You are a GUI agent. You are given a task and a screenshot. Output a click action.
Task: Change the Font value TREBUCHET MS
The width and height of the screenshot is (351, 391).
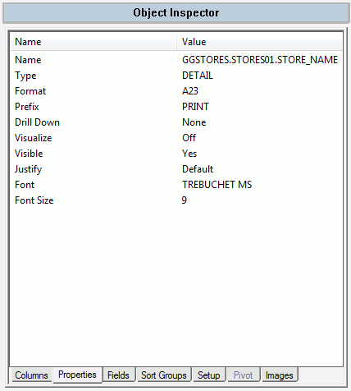pos(217,185)
